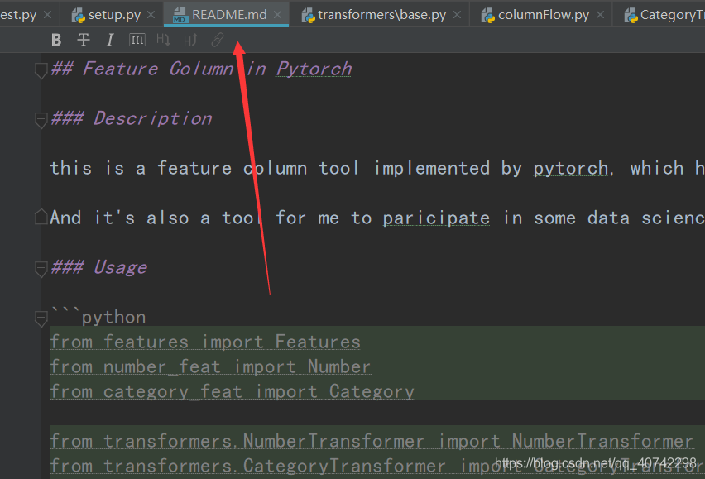The height and width of the screenshot is (479, 705).
Task: Click line 'from category_feat import Category'
Action: (x=232, y=391)
